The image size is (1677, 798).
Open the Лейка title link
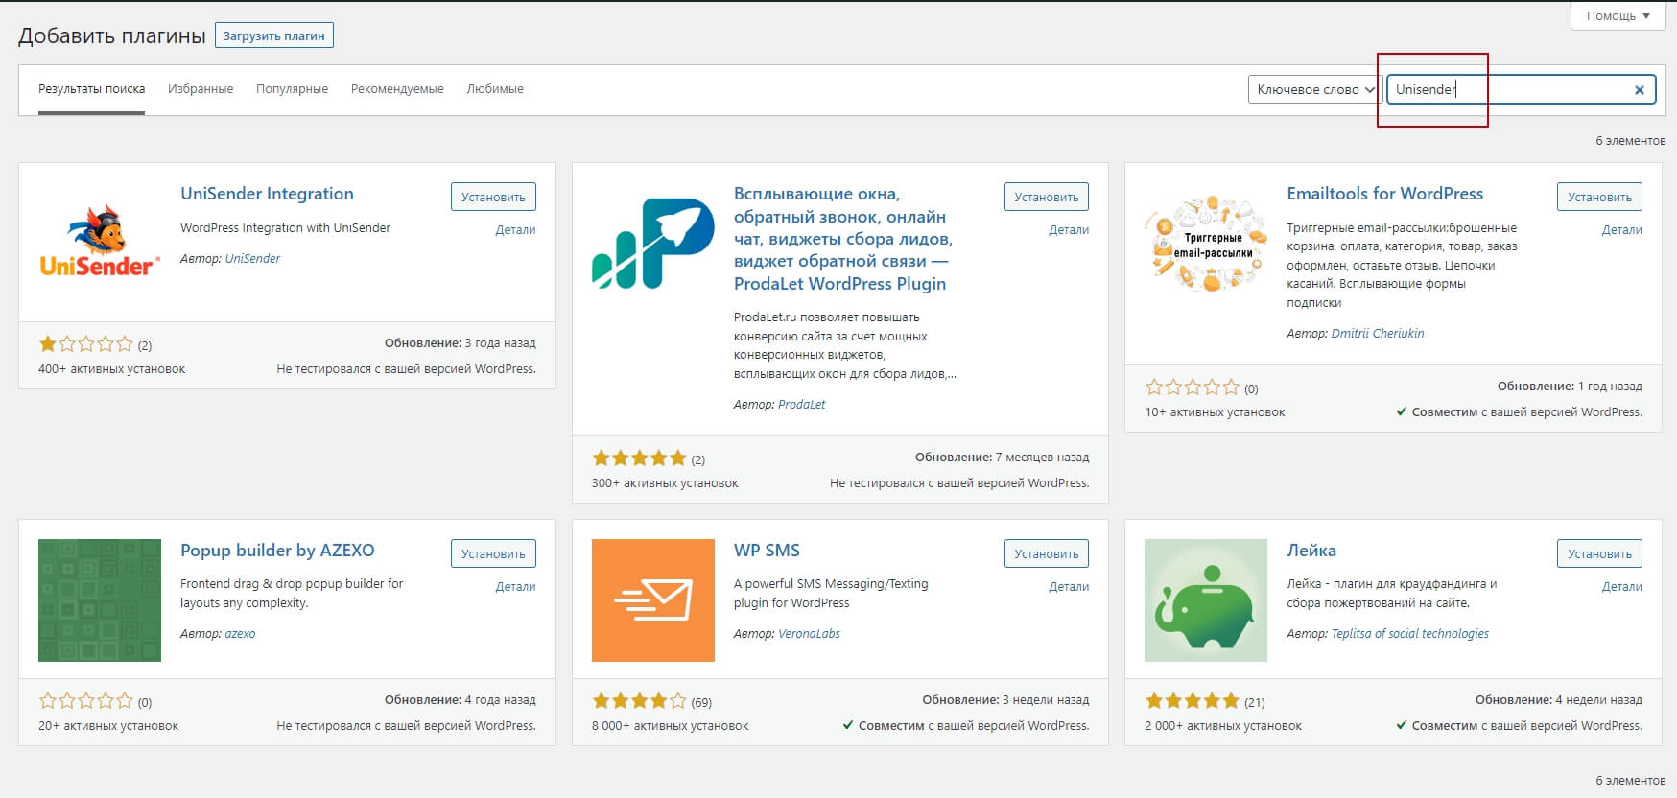click(x=1311, y=551)
